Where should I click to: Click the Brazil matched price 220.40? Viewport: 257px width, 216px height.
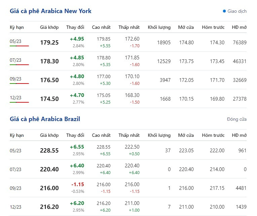coord(49,169)
